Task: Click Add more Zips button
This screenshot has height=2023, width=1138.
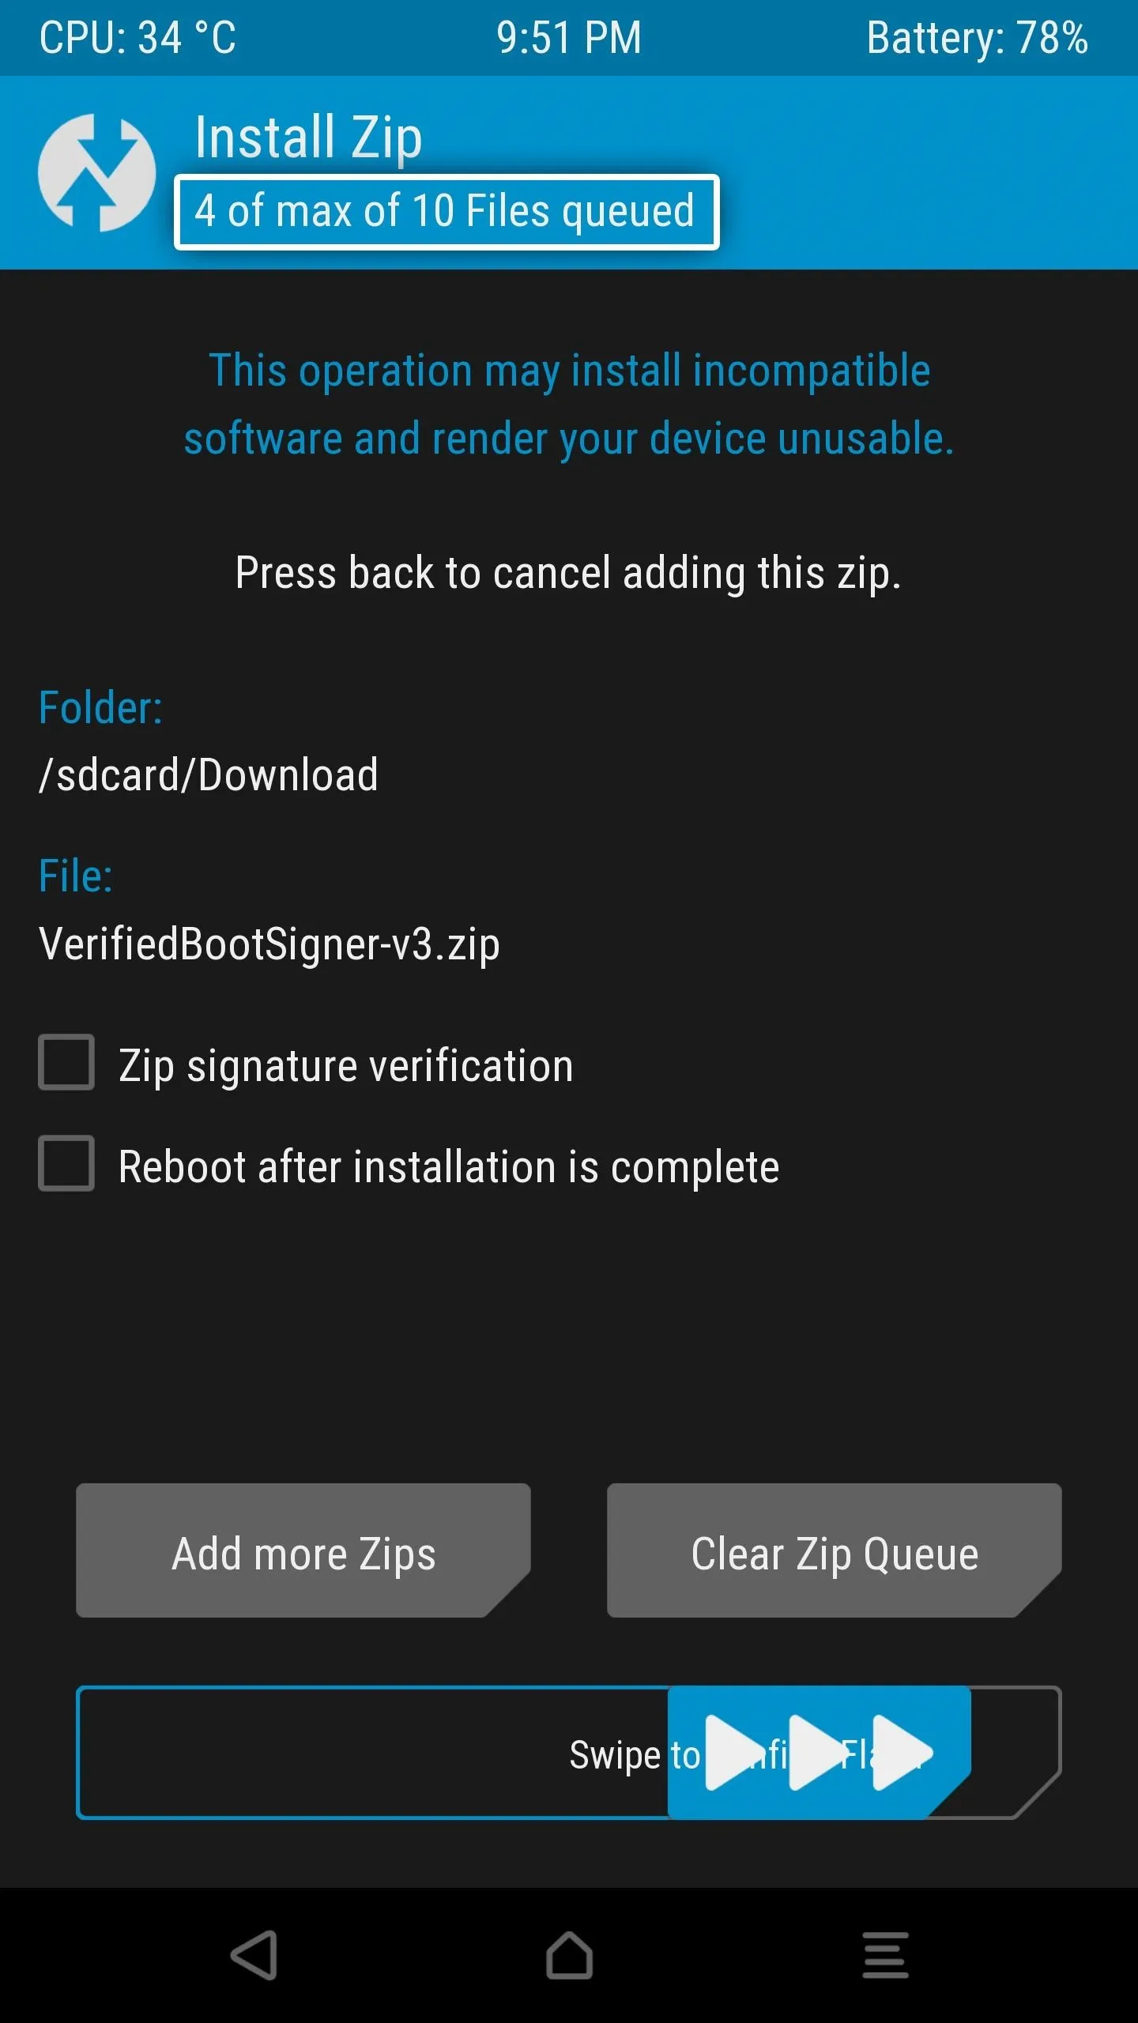Action: coord(303,1550)
